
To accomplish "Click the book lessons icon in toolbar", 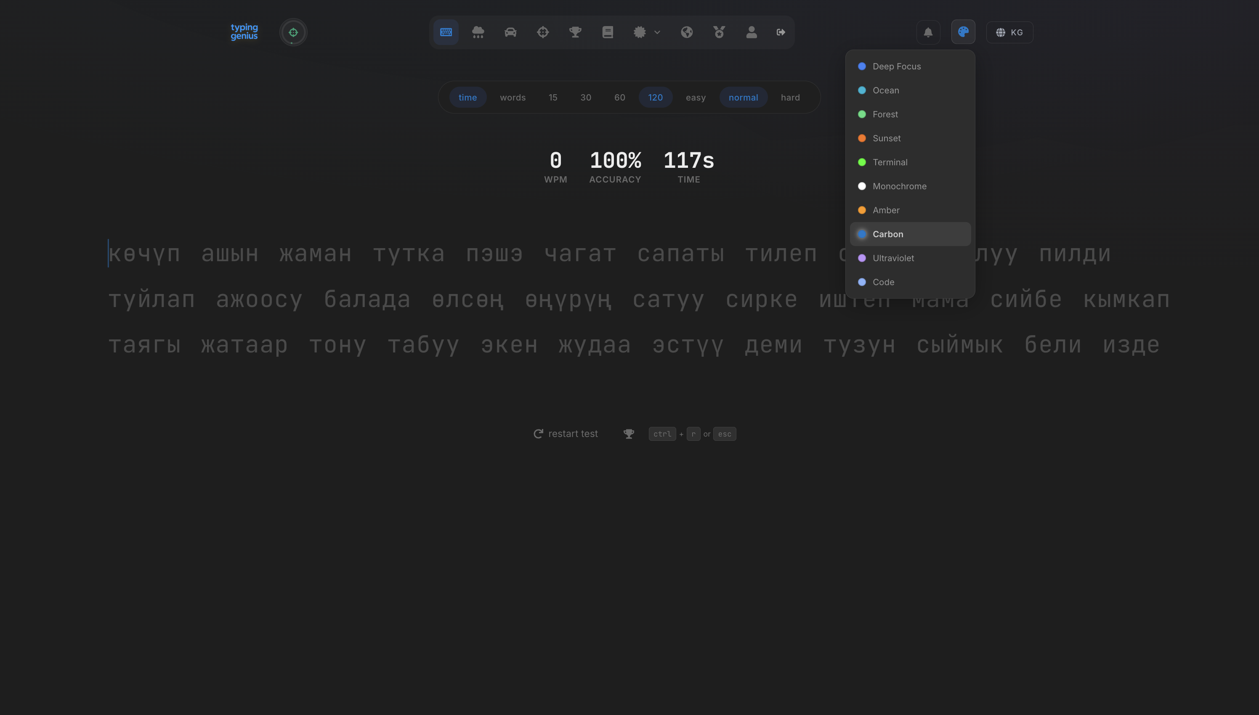I will (x=607, y=32).
